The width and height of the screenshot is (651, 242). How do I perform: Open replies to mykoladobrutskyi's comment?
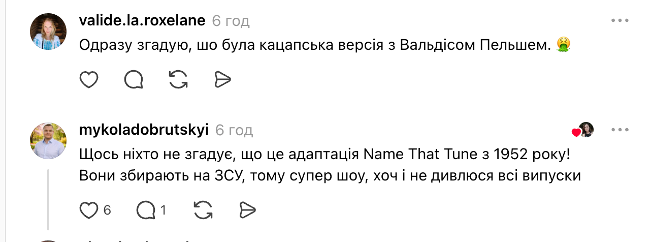coord(145,209)
